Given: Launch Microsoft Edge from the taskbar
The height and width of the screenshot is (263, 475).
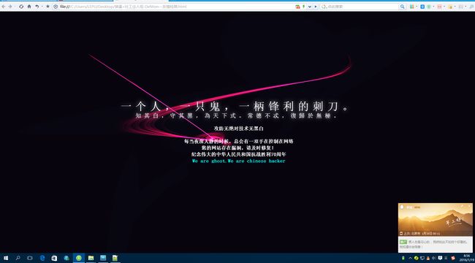Looking at the screenshot, I should (42, 258).
